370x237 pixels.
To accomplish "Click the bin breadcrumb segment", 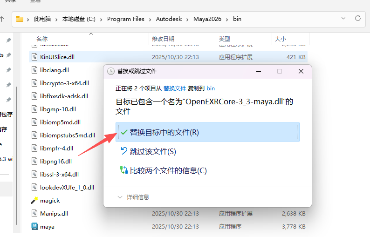I will pyautogui.click(x=237, y=19).
